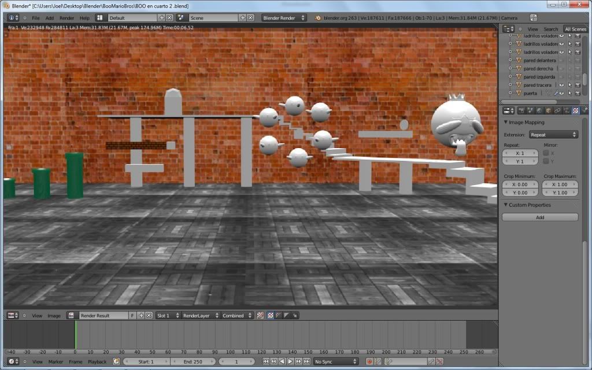
Task: Open the Scene properties tab icon
Action: pyautogui.click(x=531, y=110)
